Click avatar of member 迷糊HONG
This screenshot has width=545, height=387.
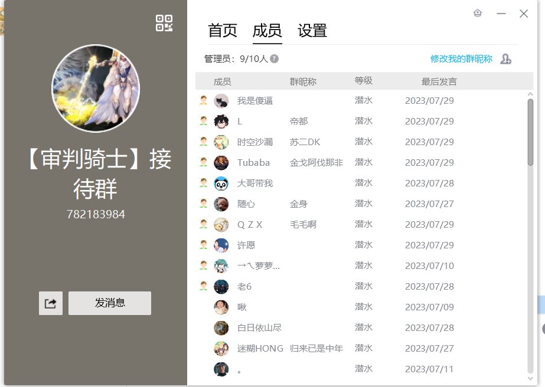(221, 349)
